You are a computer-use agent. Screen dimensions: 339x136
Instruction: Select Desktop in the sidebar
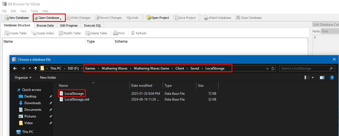[x=27, y=96]
